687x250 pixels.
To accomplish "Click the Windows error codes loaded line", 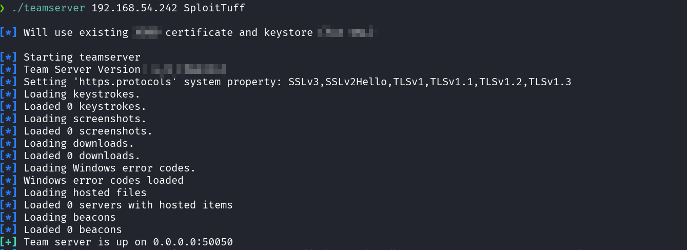I will (x=103, y=180).
